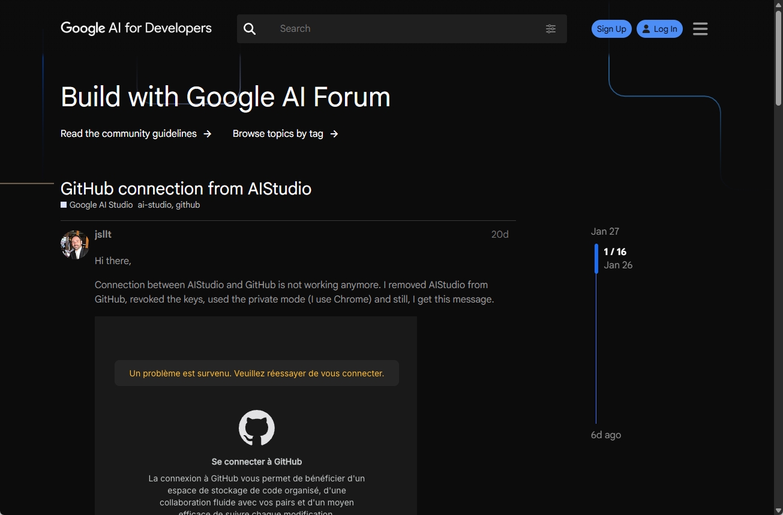Open the GitHub connection from AIStudio title
Viewport: 783px width, 515px height.
coord(186,188)
